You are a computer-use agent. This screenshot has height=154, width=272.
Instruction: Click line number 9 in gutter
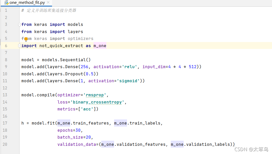tap(6, 67)
